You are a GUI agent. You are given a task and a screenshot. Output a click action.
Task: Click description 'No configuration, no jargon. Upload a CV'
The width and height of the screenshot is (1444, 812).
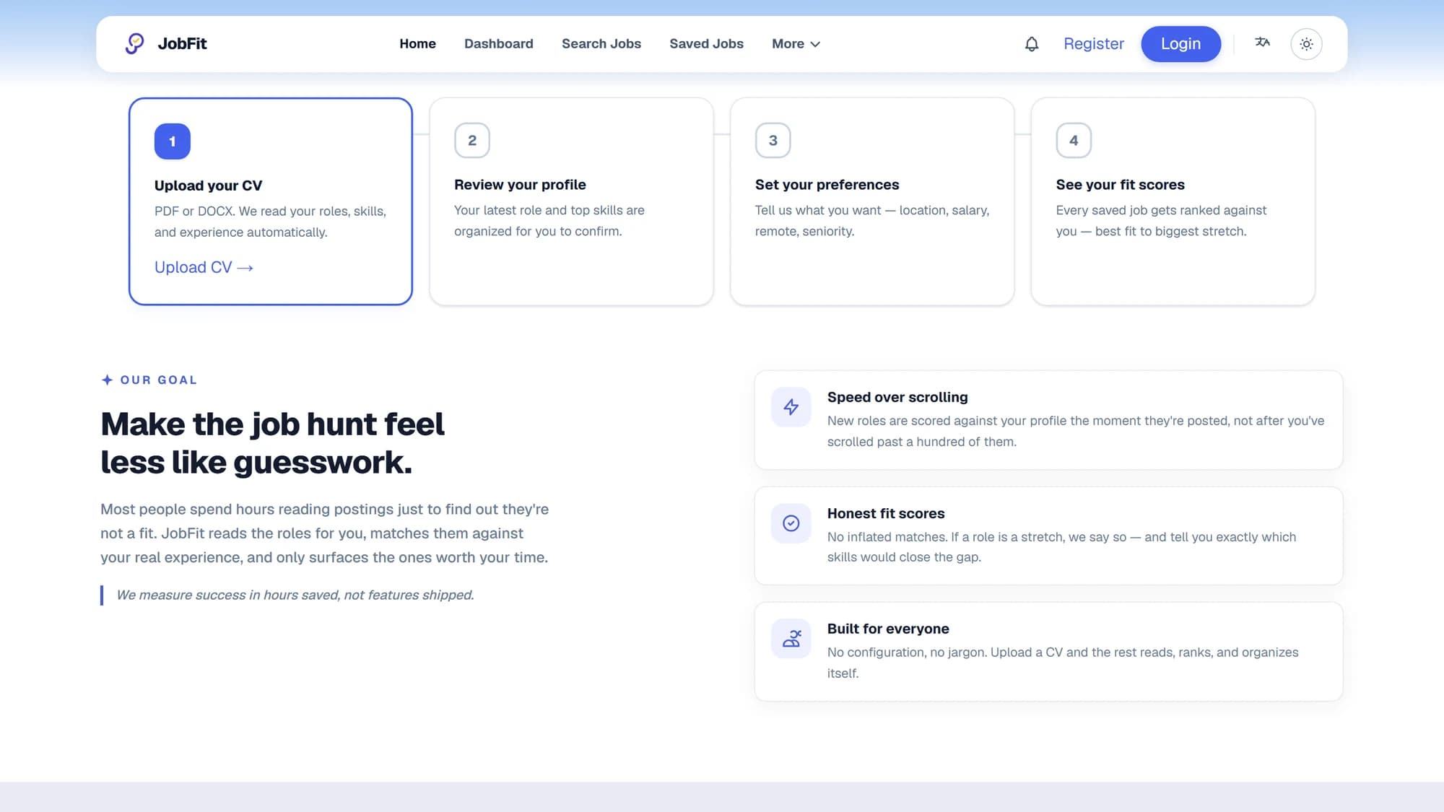coord(1063,663)
